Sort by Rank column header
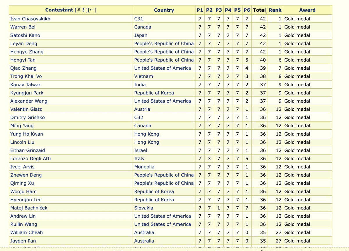The width and height of the screenshot is (349, 251). tap(275, 10)
